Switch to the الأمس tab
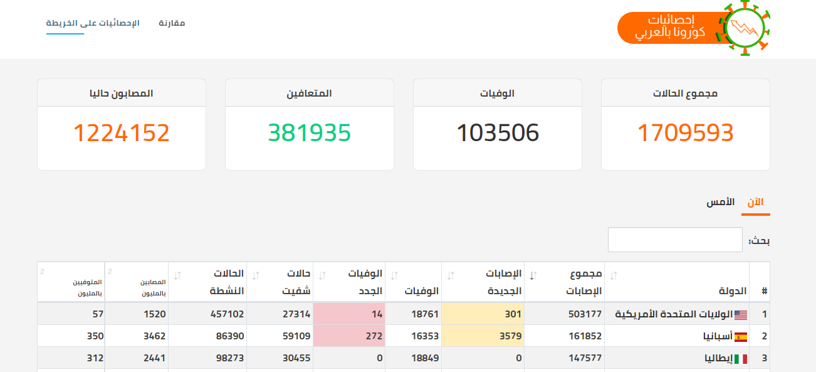The height and width of the screenshot is (372, 816). [721, 203]
